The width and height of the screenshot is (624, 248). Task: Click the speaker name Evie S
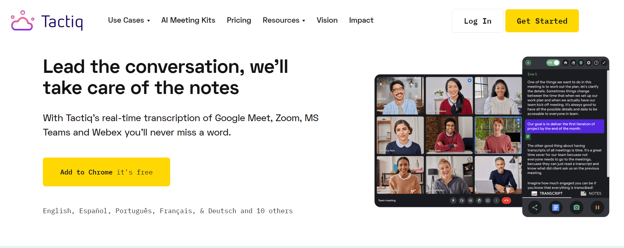coord(532,74)
